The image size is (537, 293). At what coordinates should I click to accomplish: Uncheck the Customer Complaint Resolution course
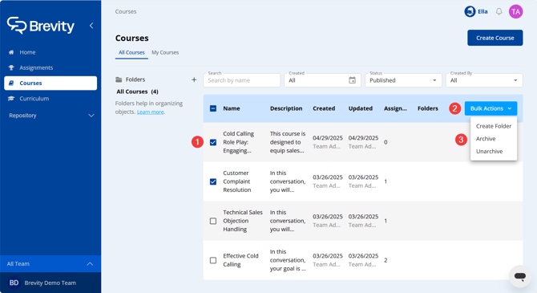point(213,181)
